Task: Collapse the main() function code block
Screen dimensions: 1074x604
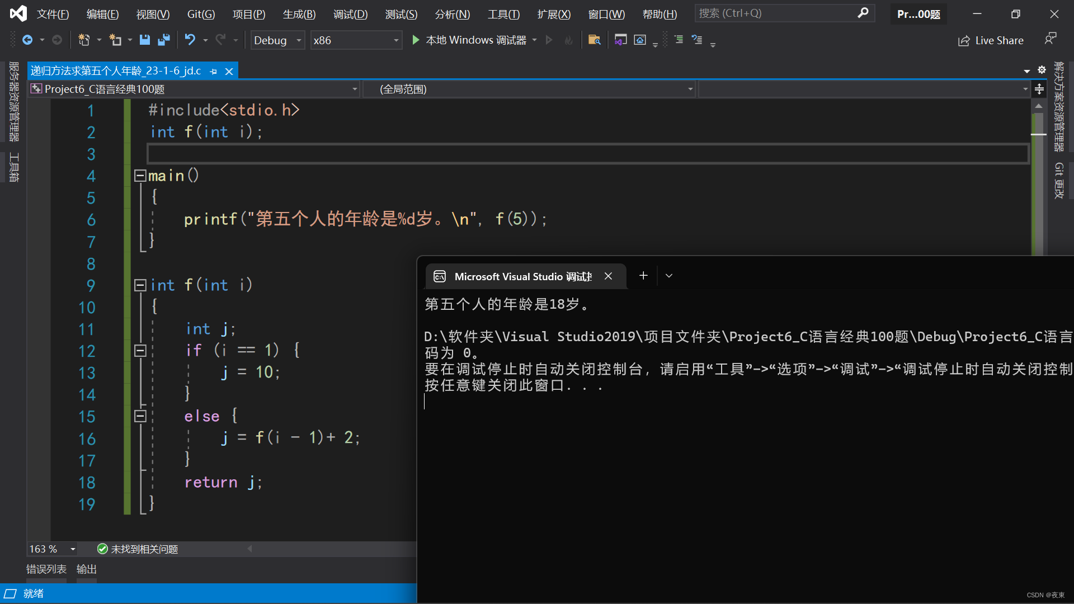Action: pyautogui.click(x=140, y=176)
